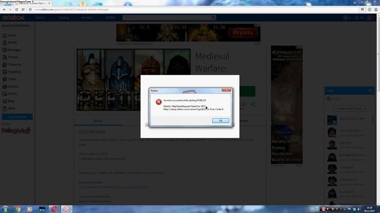
Task: Open Inventory in the left sidebar
Action: point(12,72)
